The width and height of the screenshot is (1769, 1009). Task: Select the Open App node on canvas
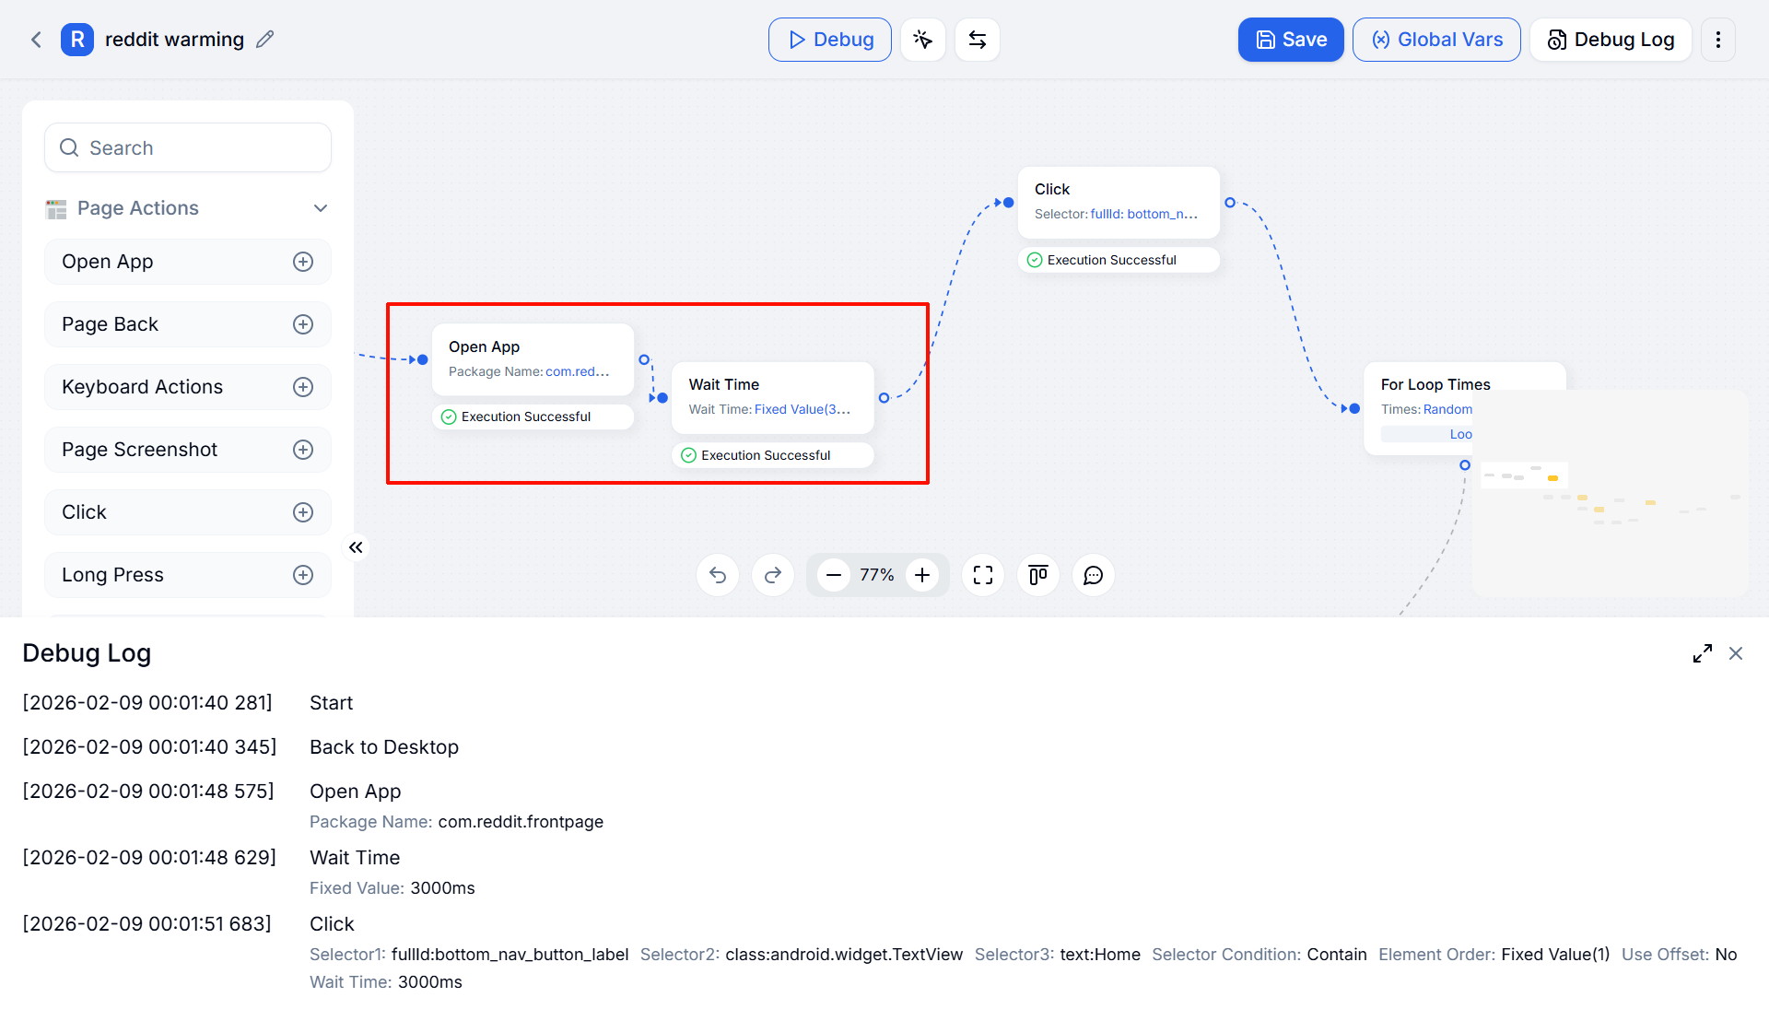533,359
